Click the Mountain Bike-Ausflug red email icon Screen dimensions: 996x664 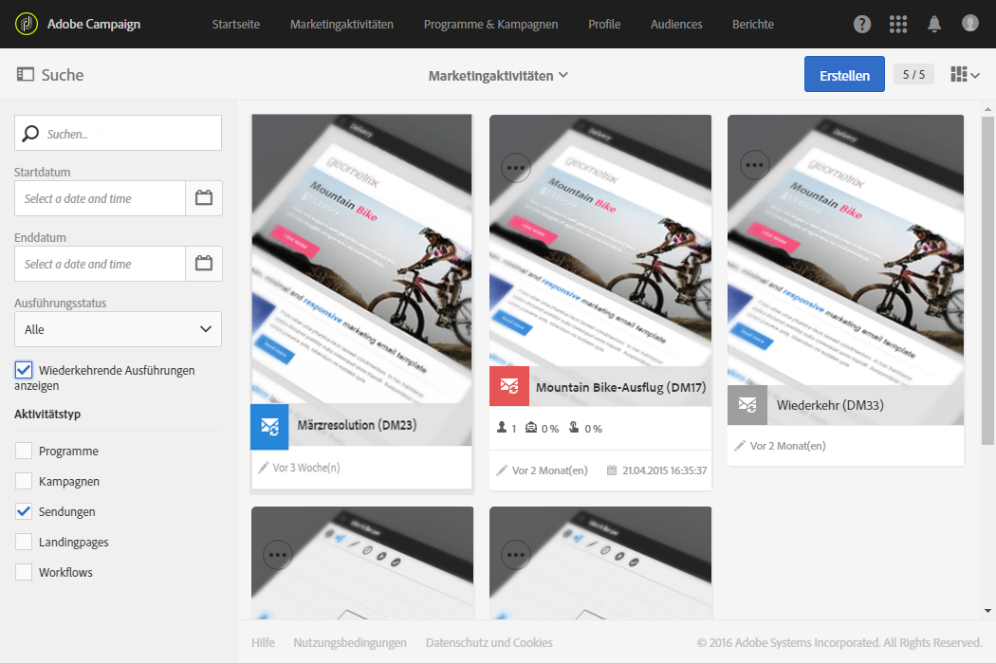(509, 386)
